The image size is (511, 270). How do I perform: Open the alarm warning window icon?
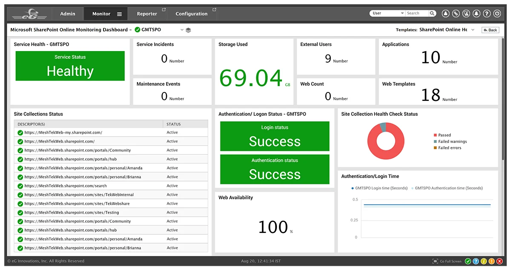pyautogui.click(x=466, y=14)
